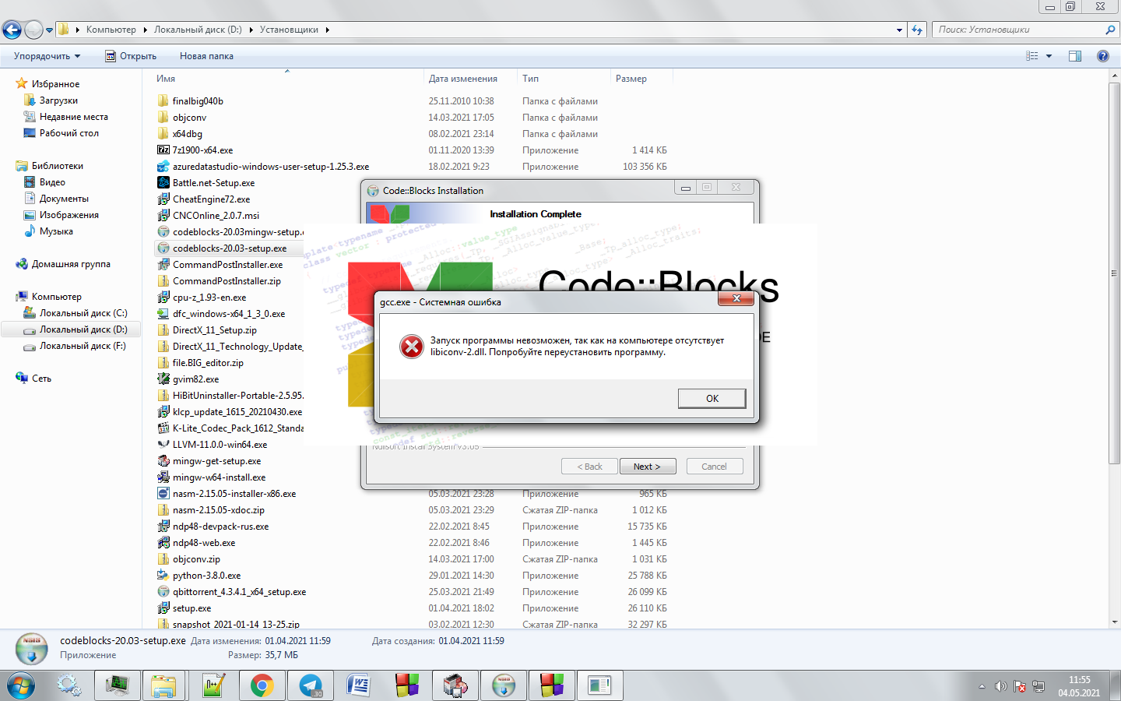1121x701 pixels.
Task: Select 'ndp48-web.exe' in file list
Action: pyautogui.click(x=204, y=543)
